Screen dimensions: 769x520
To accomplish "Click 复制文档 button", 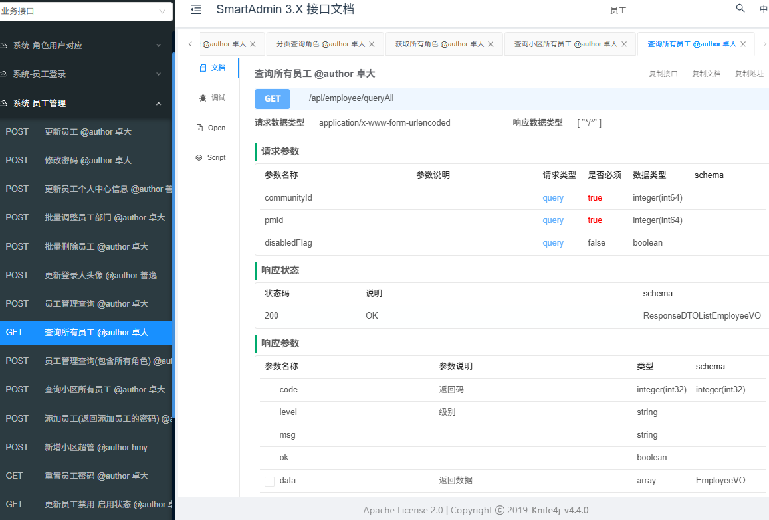I will click(707, 74).
